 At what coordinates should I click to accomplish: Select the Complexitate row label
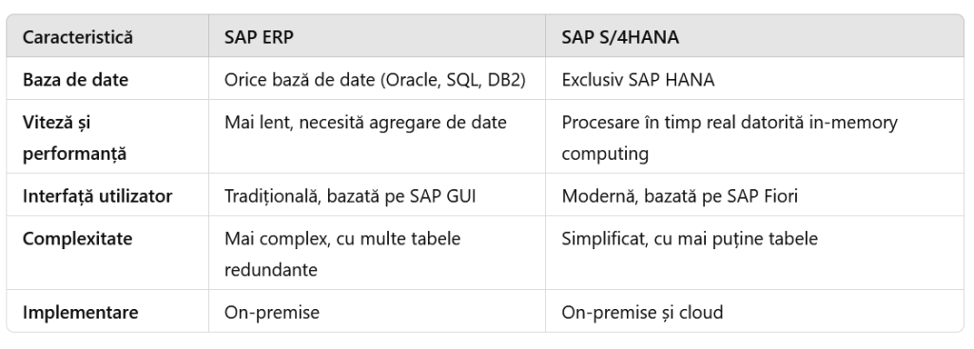tap(78, 239)
